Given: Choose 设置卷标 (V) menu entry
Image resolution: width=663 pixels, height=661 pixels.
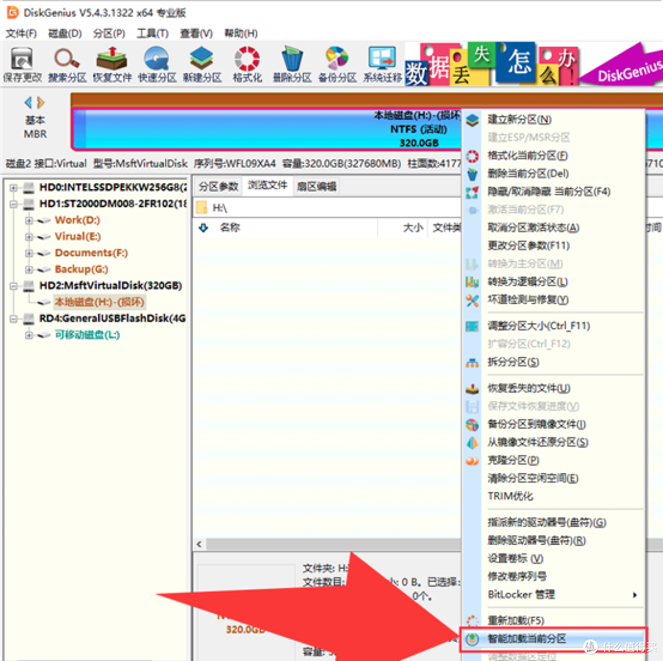Looking at the screenshot, I should [x=552, y=559].
